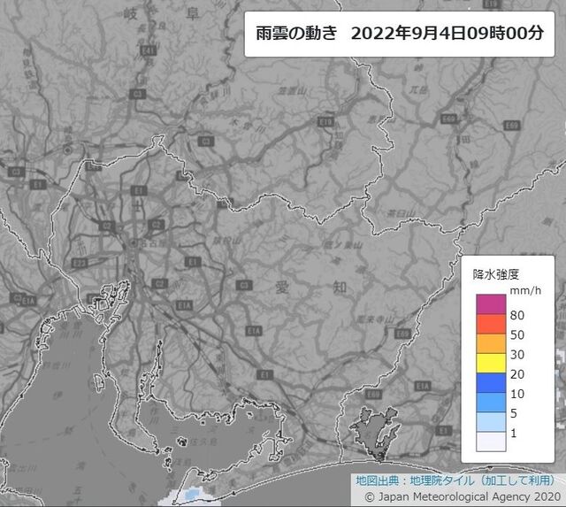Click the legend value 5
This screenshot has height=507, width=566.
click(x=514, y=413)
